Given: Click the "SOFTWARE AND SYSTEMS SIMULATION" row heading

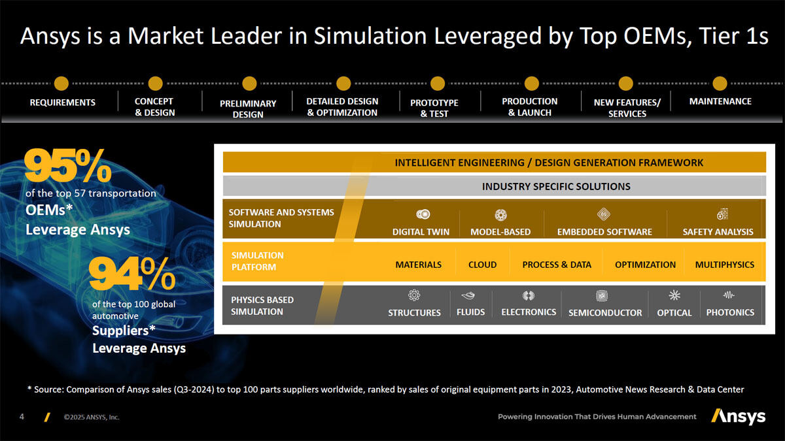Looking at the screenshot, I should pyautogui.click(x=281, y=218).
